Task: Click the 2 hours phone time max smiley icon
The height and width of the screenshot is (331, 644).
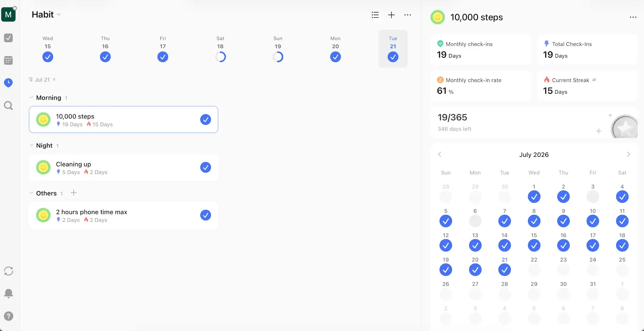Action: point(43,215)
